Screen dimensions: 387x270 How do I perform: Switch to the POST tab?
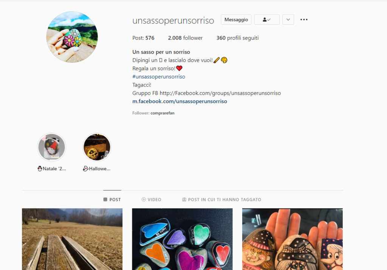point(112,199)
